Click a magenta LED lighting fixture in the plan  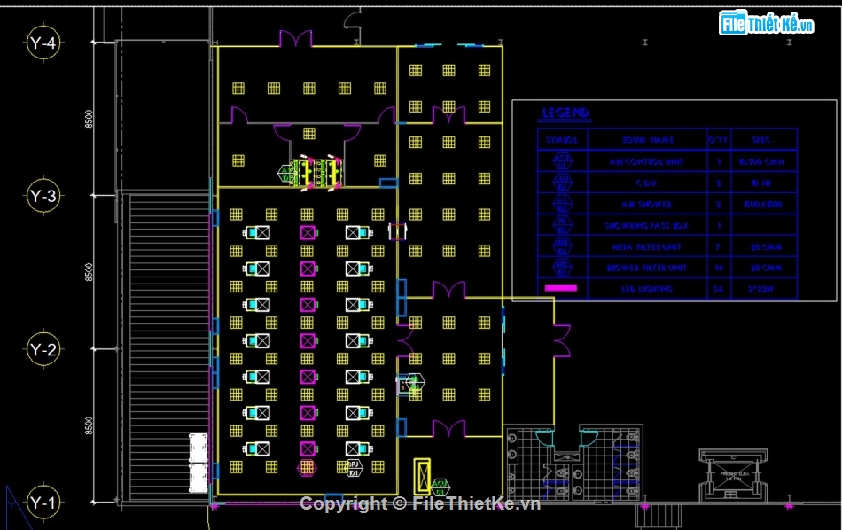306,232
